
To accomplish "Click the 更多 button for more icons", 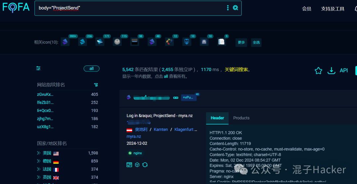I will [241, 42].
